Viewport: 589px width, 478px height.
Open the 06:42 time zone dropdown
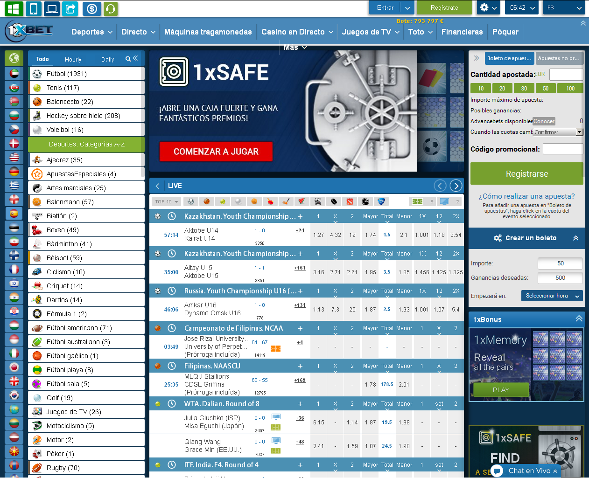[x=522, y=7]
